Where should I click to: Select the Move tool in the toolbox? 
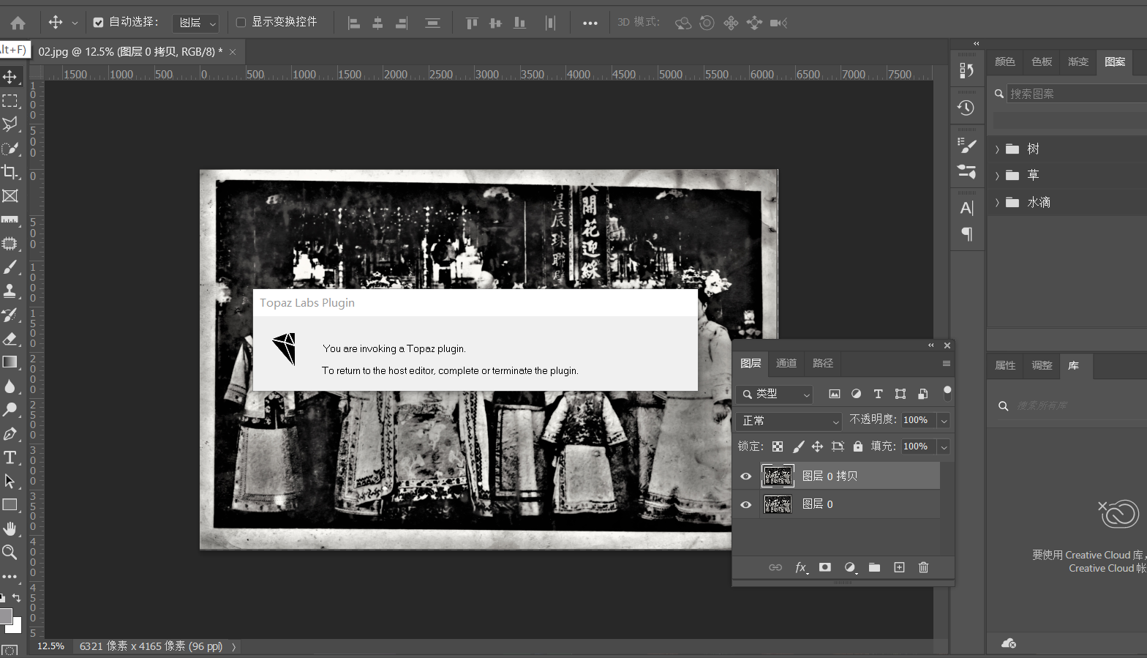tap(10, 77)
